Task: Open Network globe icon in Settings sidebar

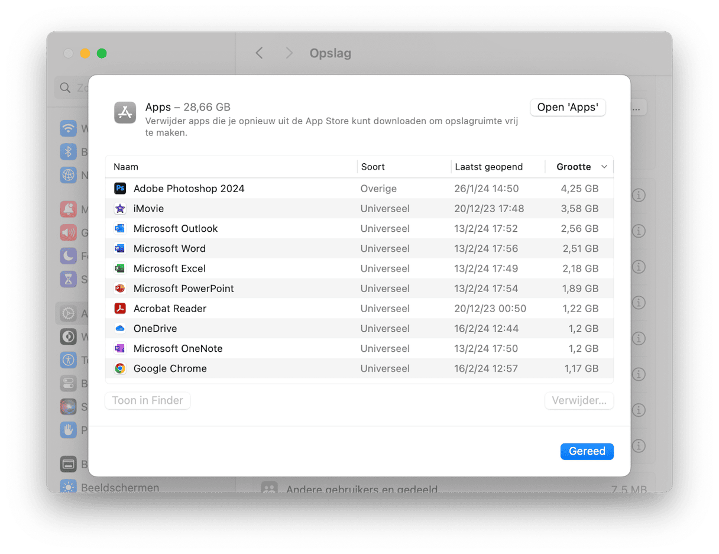Action: tap(69, 174)
